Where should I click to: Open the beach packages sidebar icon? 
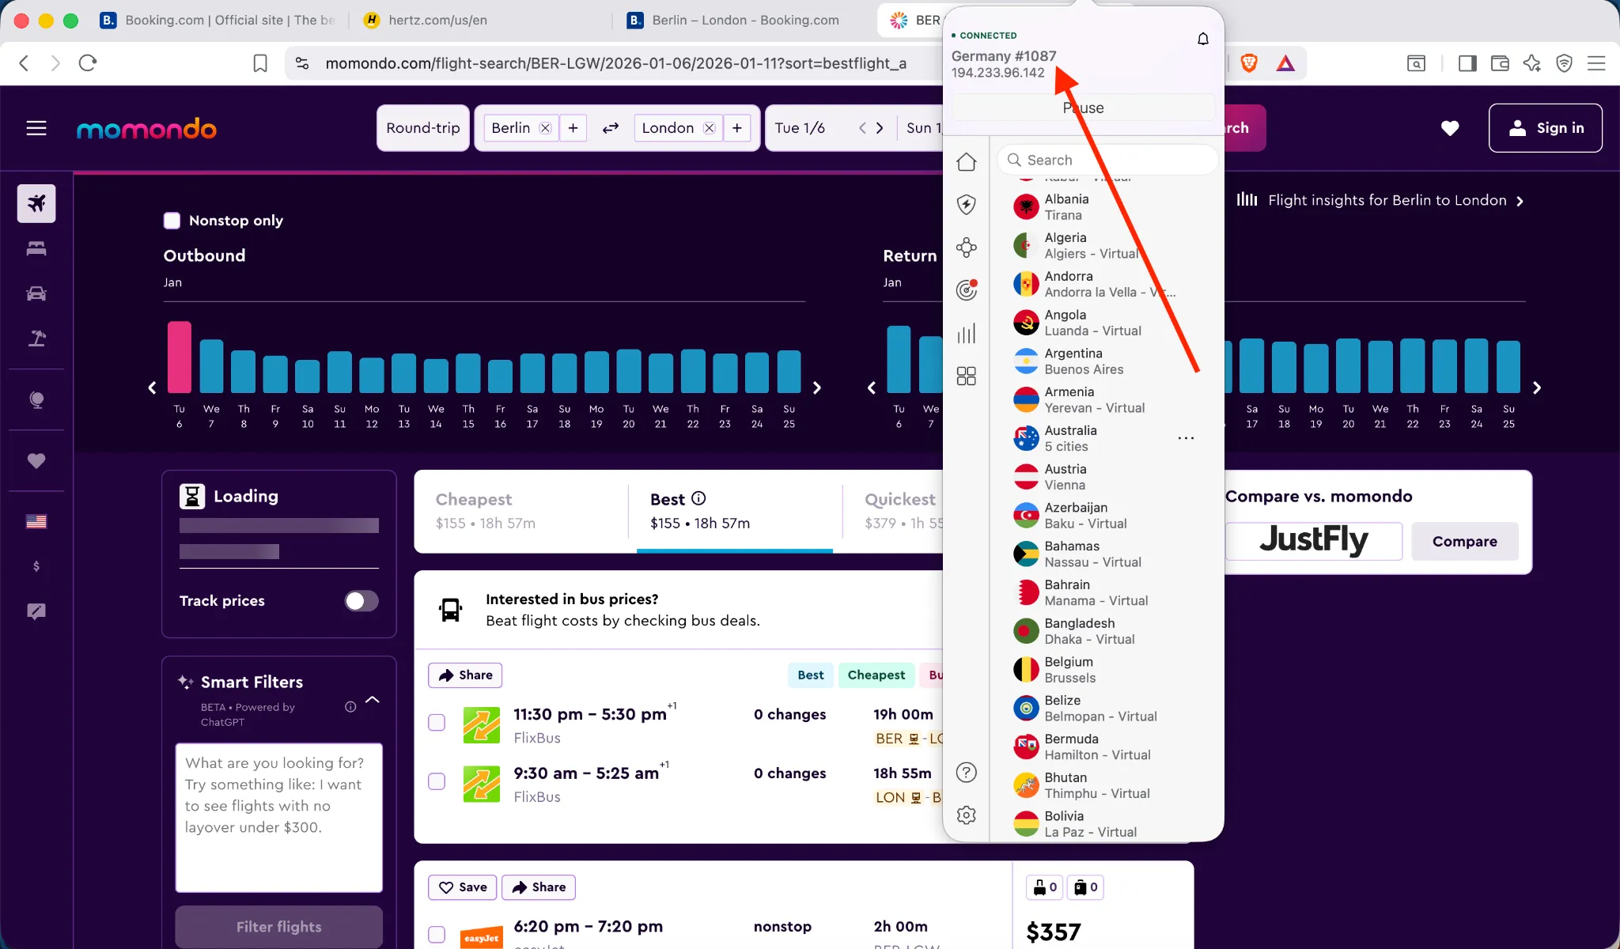(36, 338)
